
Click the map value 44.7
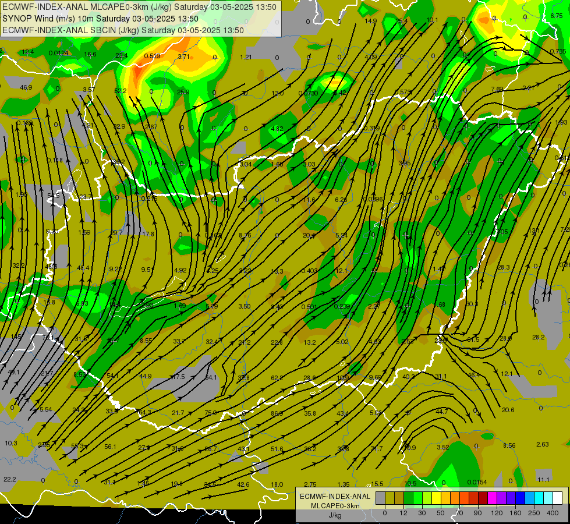point(442,412)
